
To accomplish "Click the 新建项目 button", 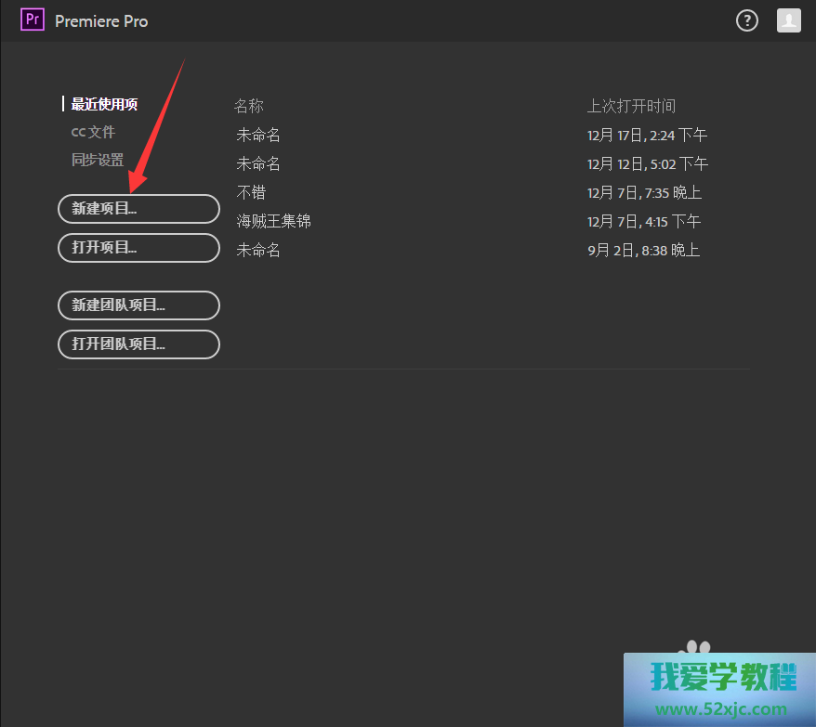I will coord(138,208).
